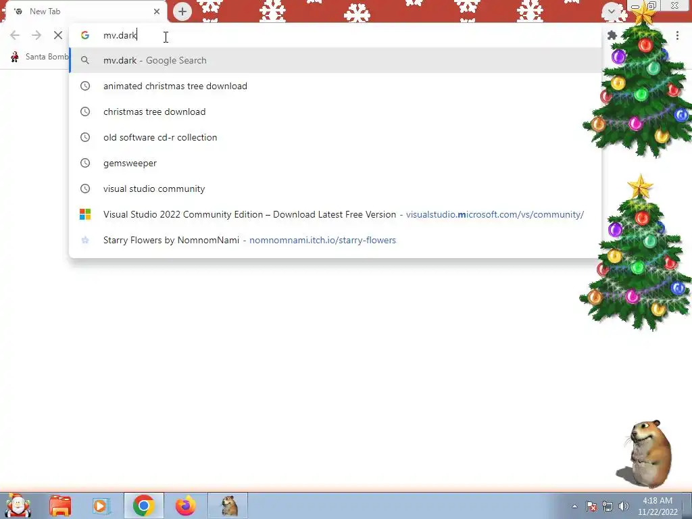Screen dimensions: 692x519
Task: Click the network tray icon
Action: [608, 506]
